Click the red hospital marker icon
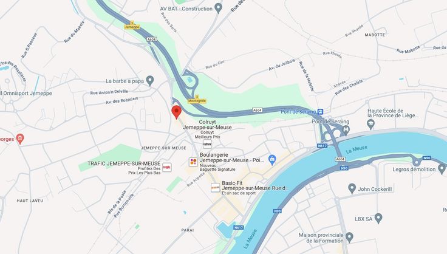 (19, 139)
